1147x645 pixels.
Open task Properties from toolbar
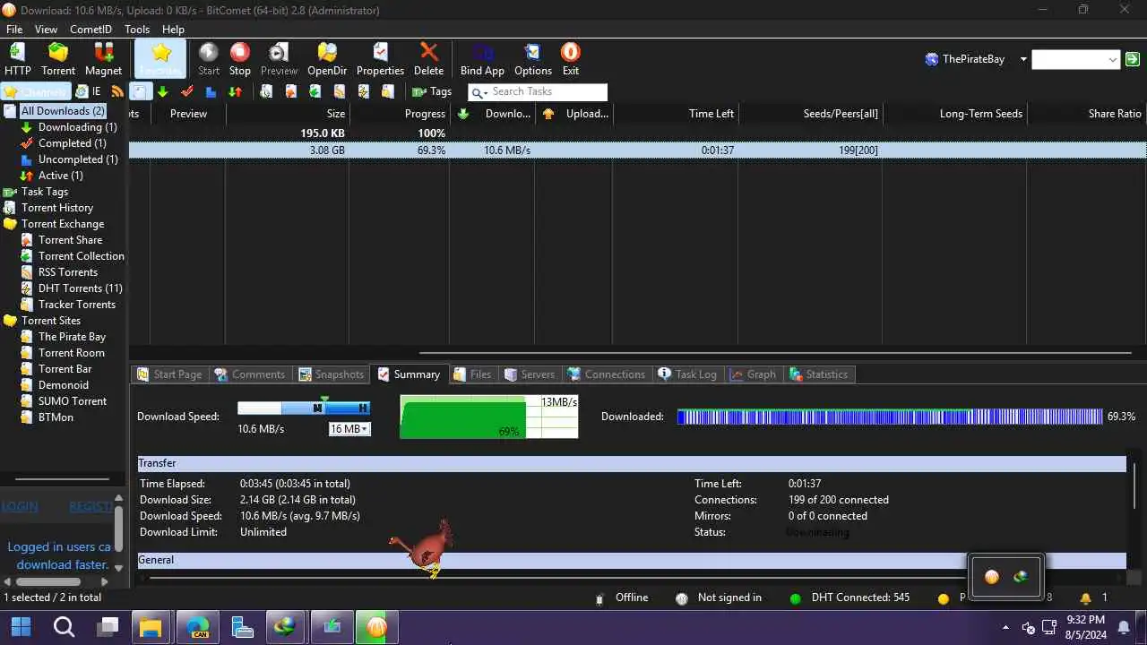click(380, 59)
